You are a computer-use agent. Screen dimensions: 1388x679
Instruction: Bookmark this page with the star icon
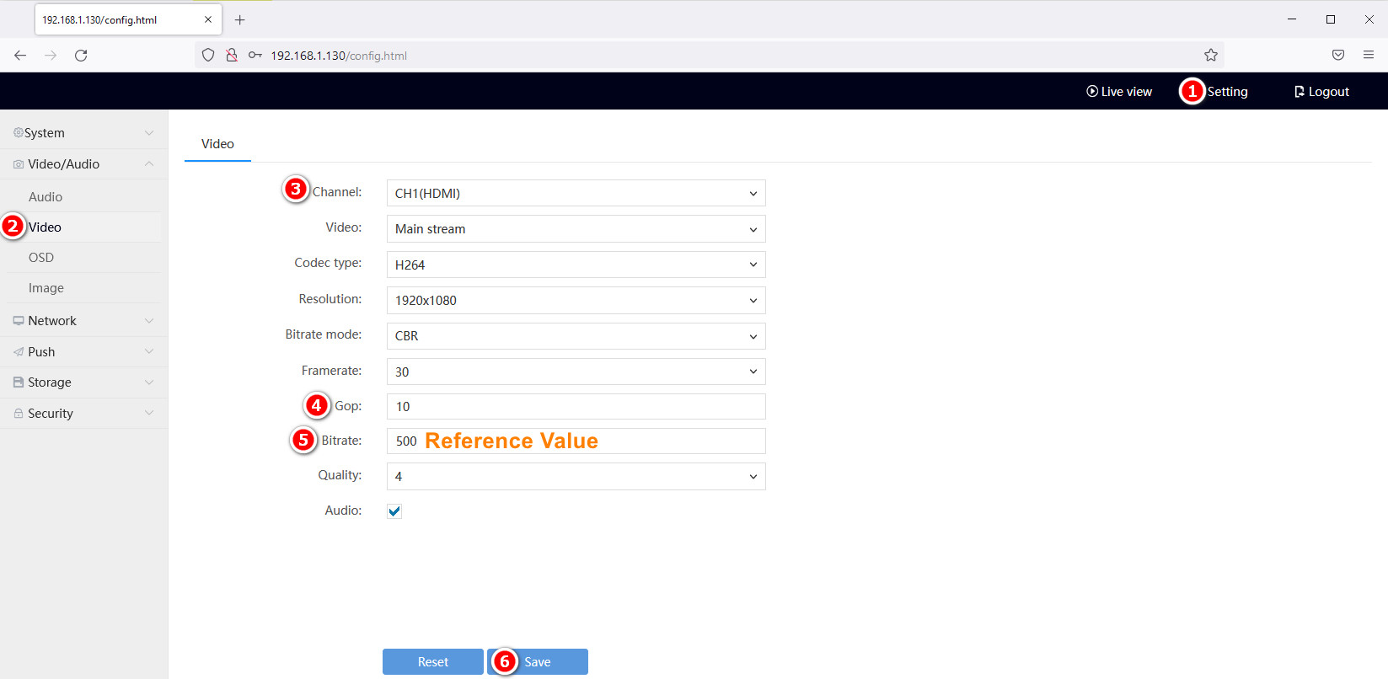(x=1210, y=56)
